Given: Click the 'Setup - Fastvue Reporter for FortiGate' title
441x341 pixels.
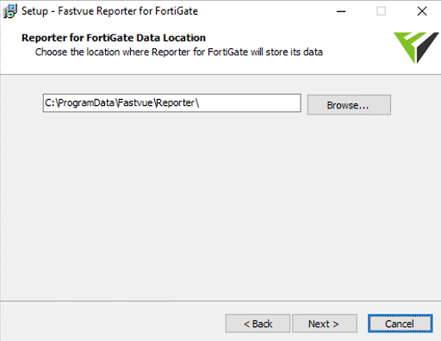Looking at the screenshot, I should pyautogui.click(x=109, y=11).
